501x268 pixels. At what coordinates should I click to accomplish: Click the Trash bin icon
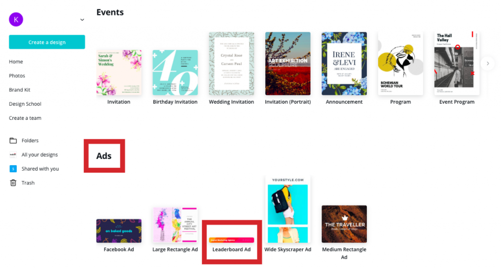pyautogui.click(x=13, y=183)
